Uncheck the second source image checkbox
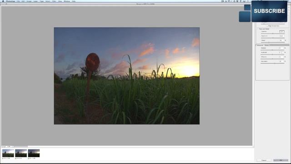The width and height of the screenshot is (291, 164). (x=16, y=159)
